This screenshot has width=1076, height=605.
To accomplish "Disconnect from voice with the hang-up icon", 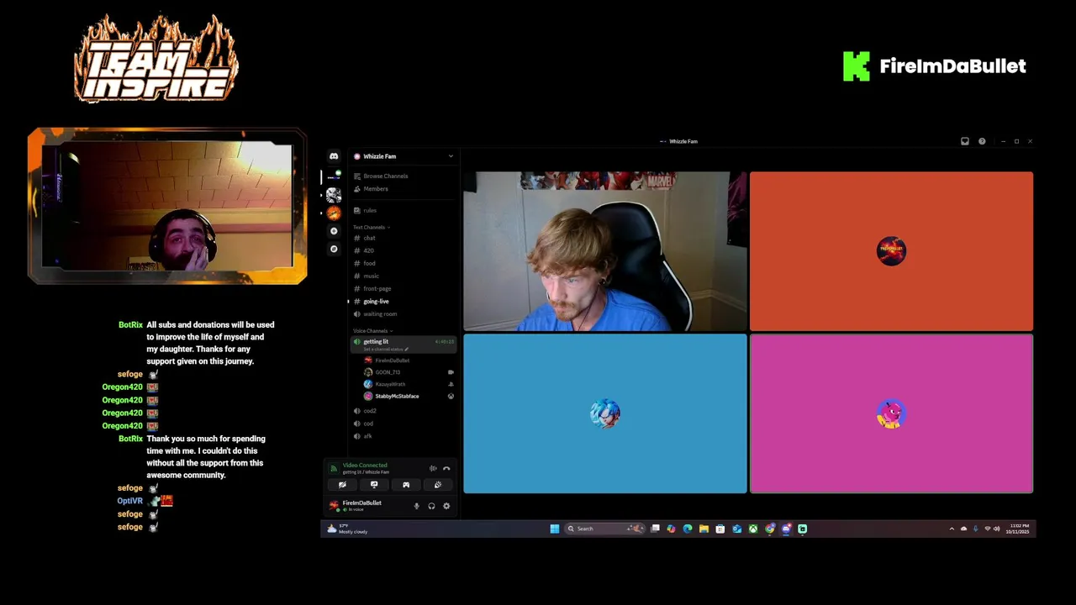I will click(446, 469).
